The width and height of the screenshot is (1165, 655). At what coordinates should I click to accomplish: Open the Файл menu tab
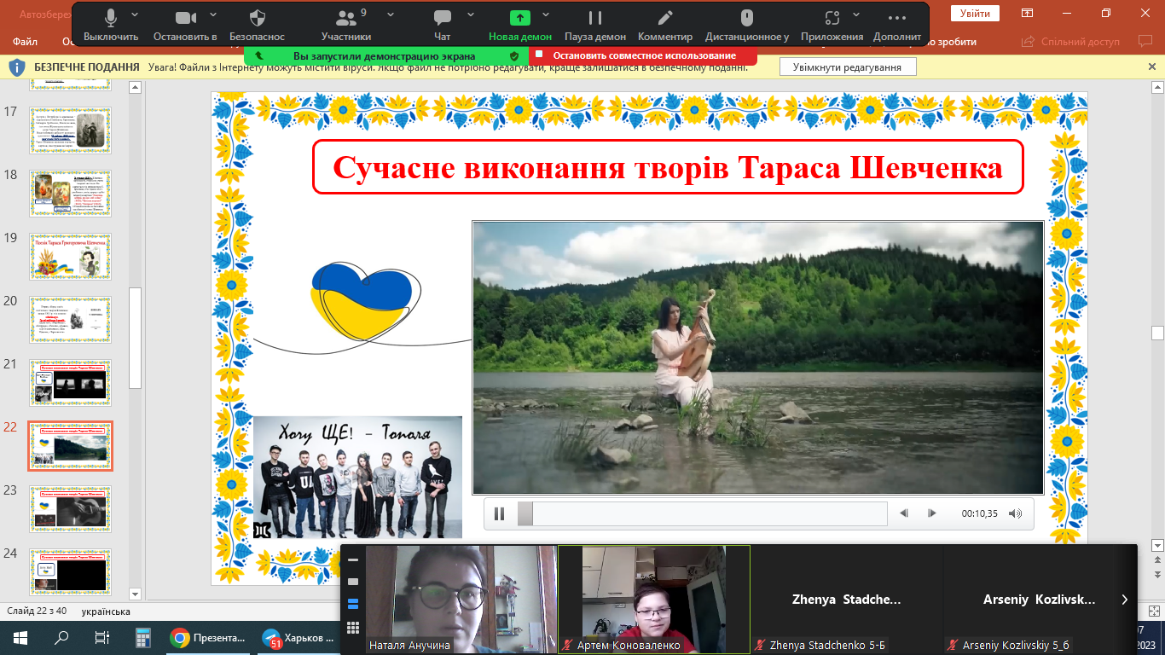point(26,41)
